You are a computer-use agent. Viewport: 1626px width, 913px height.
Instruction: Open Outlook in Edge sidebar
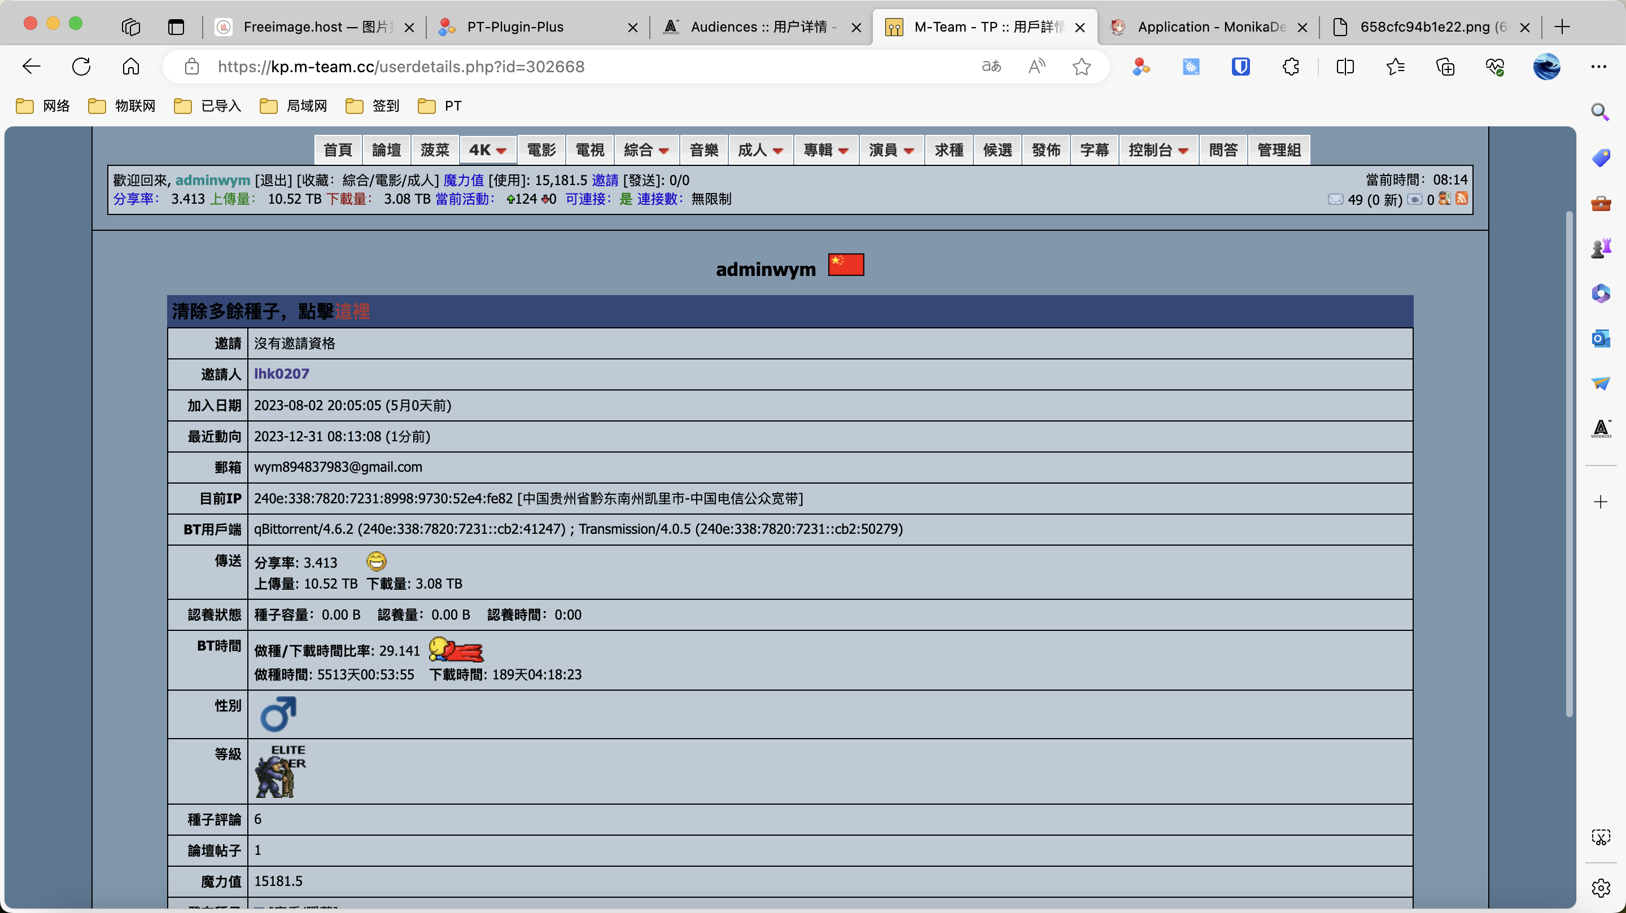pyautogui.click(x=1600, y=339)
